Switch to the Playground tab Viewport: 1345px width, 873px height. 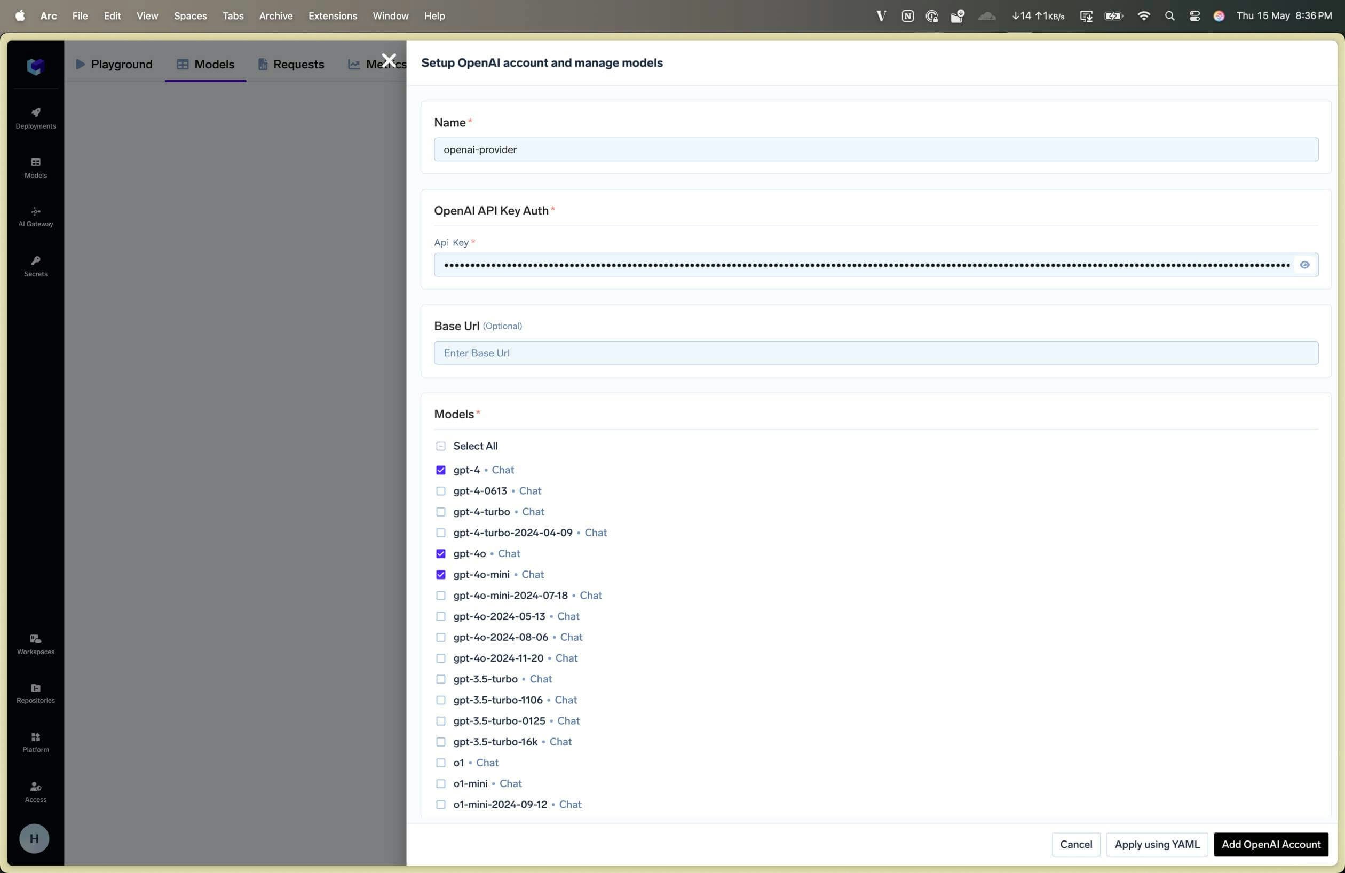coord(114,65)
